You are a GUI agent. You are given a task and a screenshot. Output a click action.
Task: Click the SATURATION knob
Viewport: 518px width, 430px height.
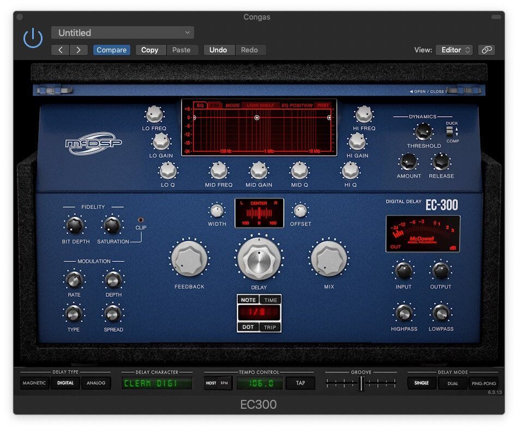pos(112,225)
